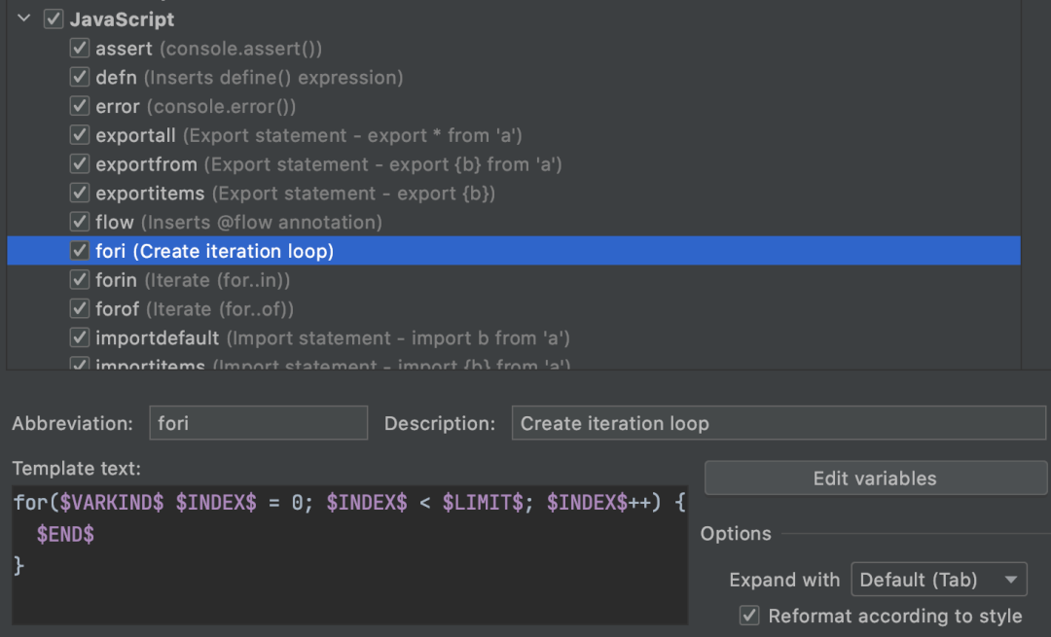1051x637 pixels.
Task: Select the exportfrom template row
Action: (x=328, y=164)
